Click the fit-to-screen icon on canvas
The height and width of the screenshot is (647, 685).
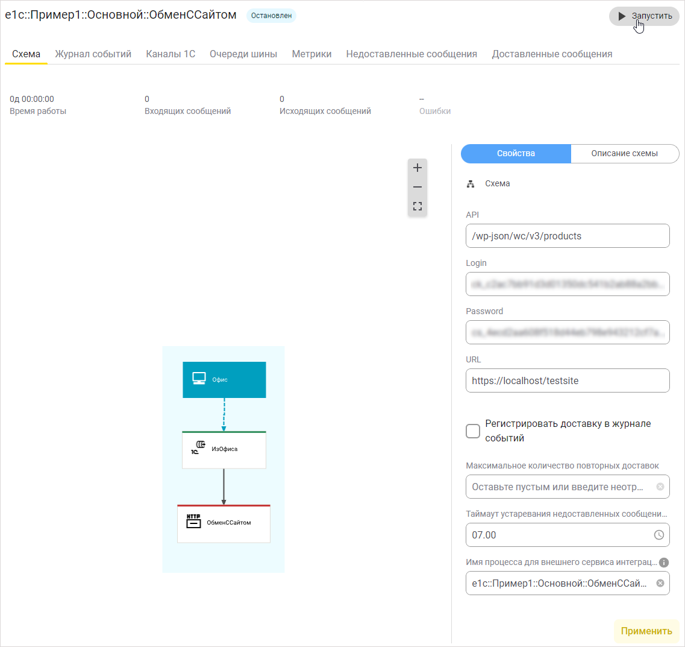[418, 207]
